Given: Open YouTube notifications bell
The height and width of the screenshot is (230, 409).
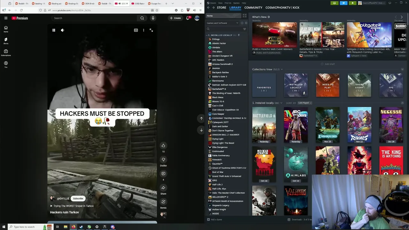Looking at the screenshot, I should tap(188, 18).
